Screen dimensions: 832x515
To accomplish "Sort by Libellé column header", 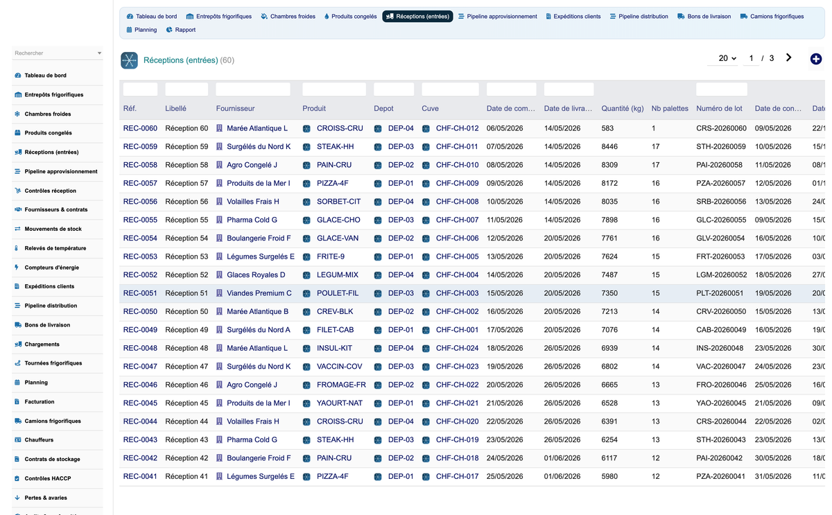I will 175,109.
